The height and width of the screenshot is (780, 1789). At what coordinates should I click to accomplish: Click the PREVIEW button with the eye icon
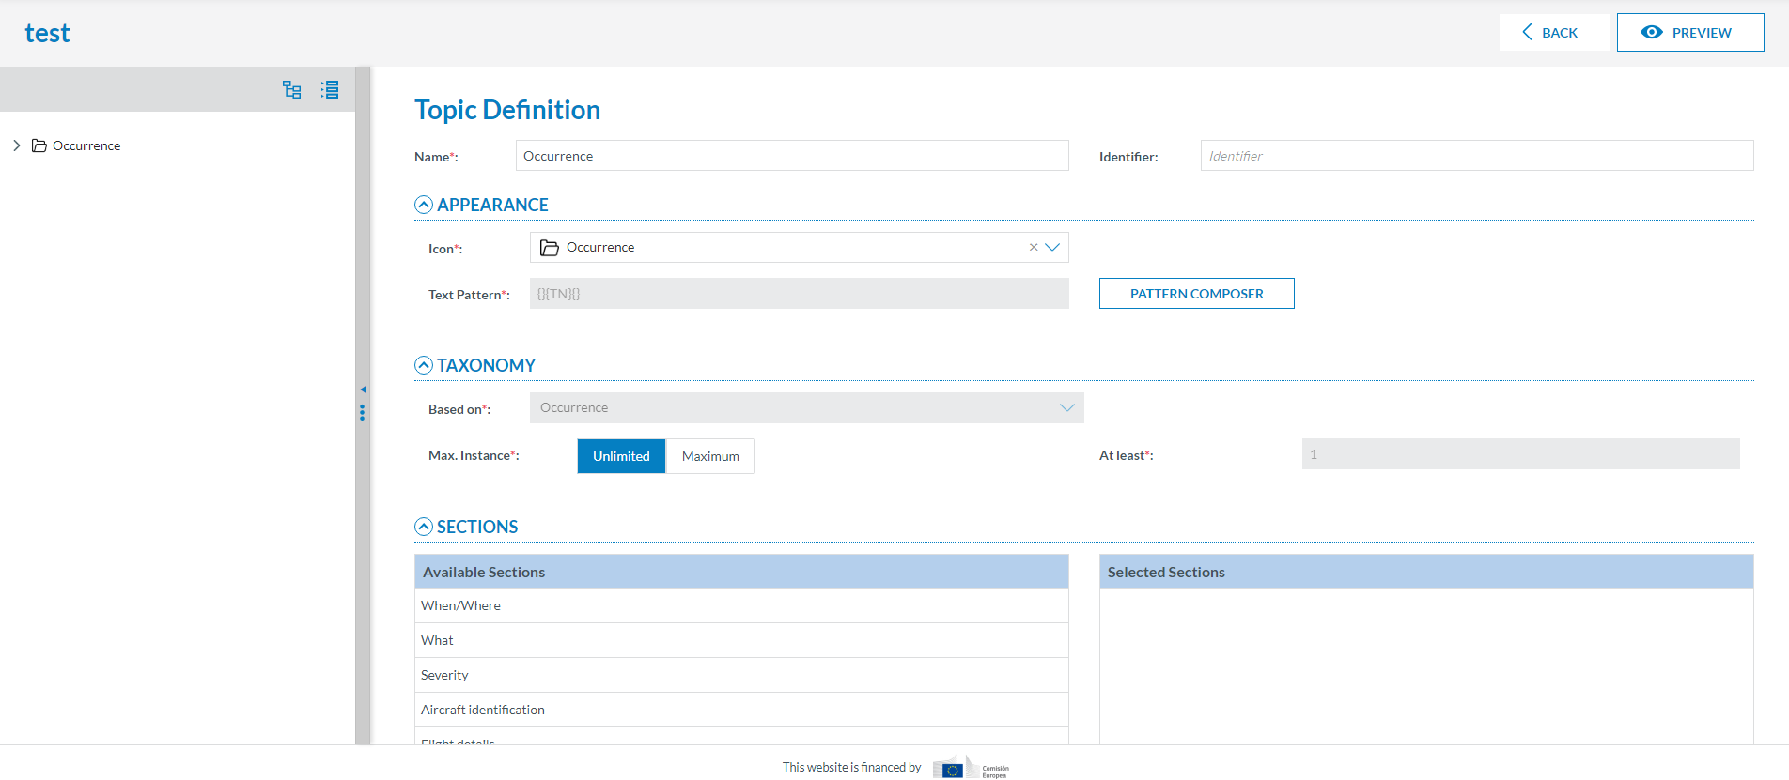click(x=1689, y=33)
